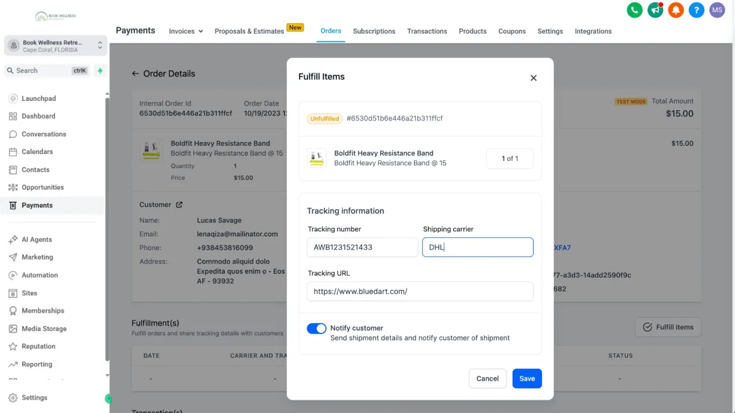Open the Integrations tab
This screenshot has height=413, width=735.
[593, 31]
